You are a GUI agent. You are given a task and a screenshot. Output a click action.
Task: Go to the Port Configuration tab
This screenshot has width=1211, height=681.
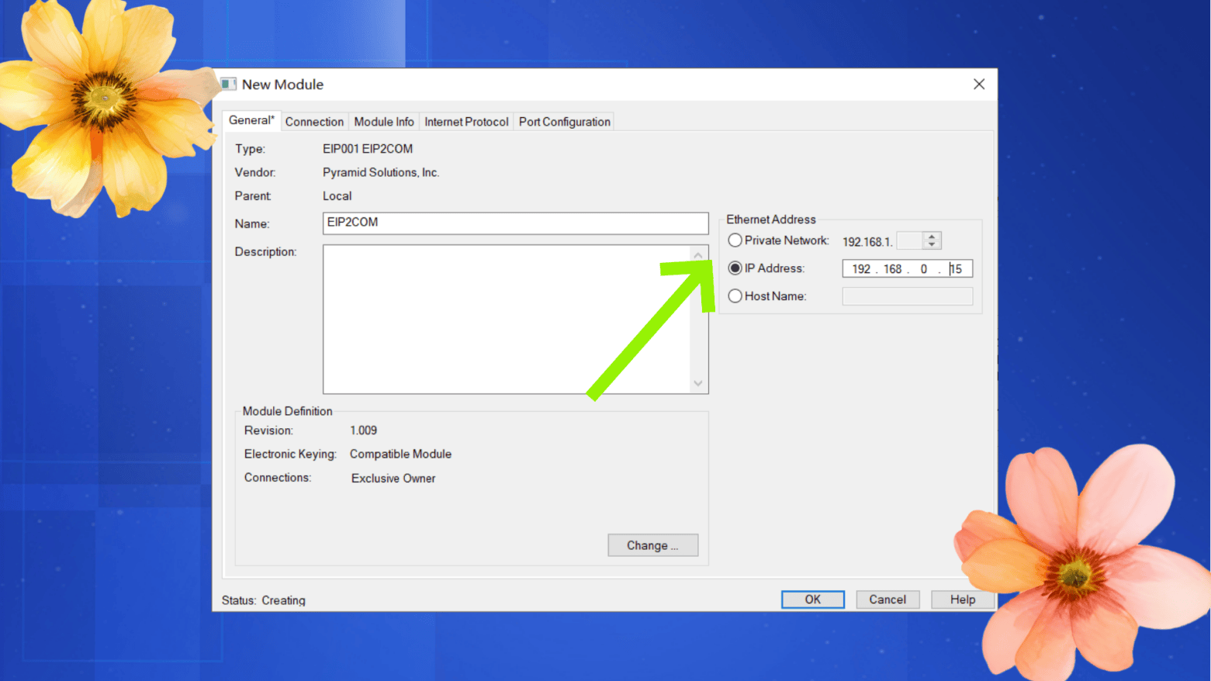click(x=564, y=122)
